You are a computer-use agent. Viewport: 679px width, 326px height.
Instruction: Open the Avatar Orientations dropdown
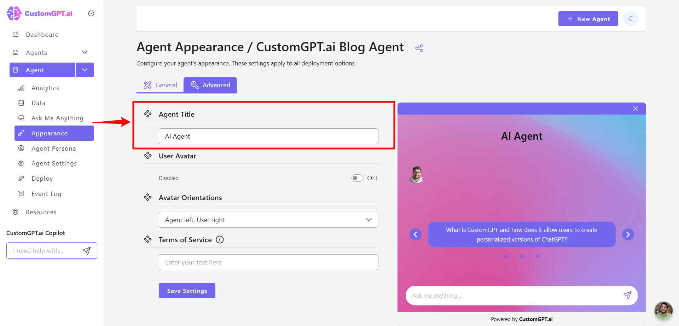268,220
